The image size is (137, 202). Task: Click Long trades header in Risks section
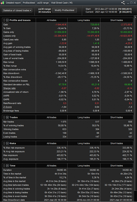point(84,144)
